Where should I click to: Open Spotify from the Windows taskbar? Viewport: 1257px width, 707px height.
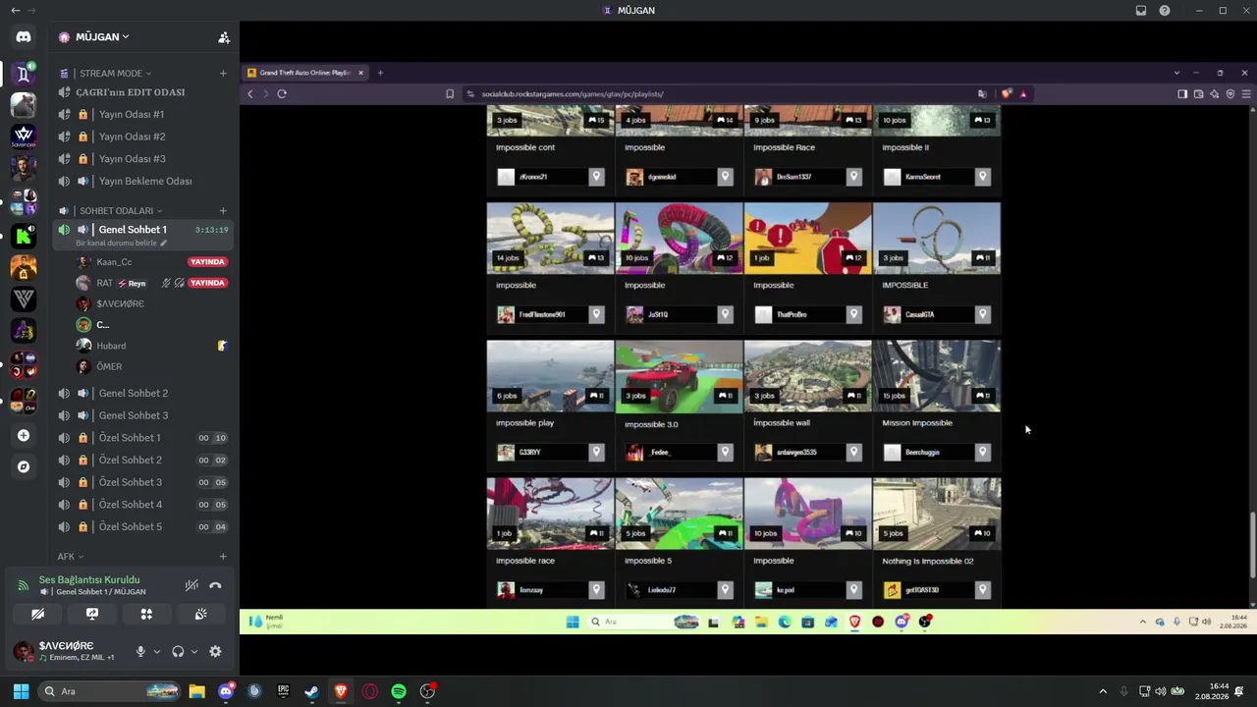pyautogui.click(x=399, y=691)
